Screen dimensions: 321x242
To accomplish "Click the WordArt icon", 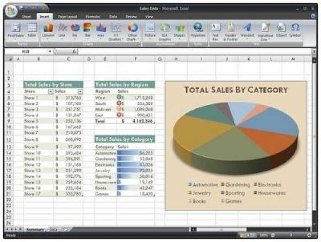I will pos(247,31).
